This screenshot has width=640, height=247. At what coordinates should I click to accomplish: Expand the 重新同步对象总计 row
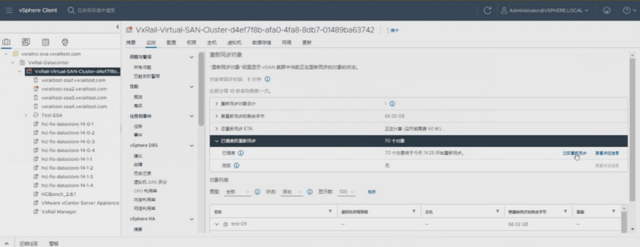[x=217, y=104]
